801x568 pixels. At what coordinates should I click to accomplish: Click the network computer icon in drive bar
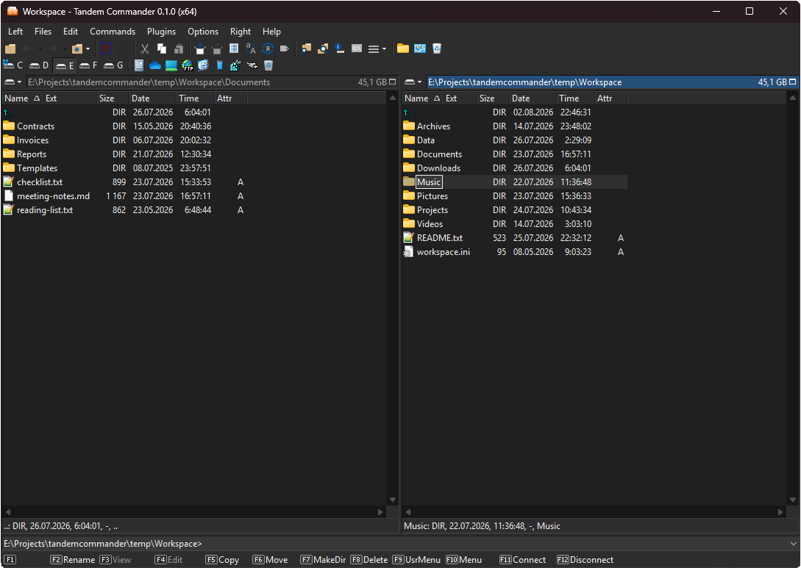(171, 65)
